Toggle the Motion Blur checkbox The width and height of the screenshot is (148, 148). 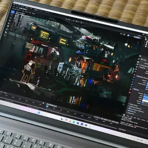(128, 111)
